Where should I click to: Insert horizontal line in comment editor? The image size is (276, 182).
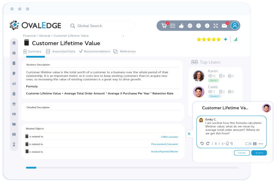pos(261,144)
